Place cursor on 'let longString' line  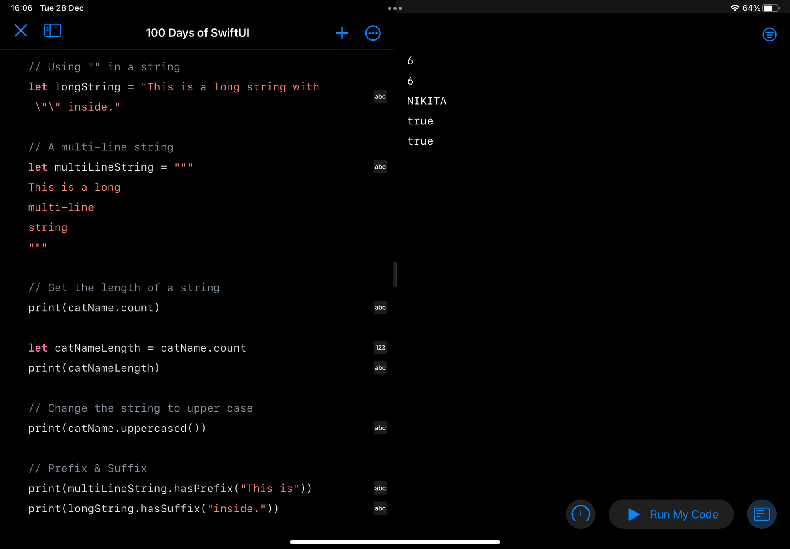(x=174, y=87)
